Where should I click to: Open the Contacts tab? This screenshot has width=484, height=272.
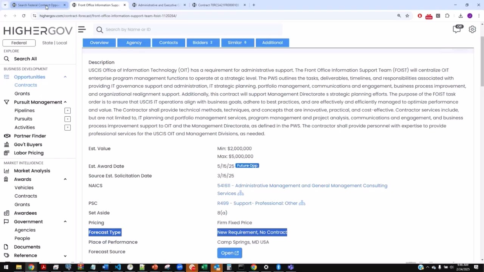[168, 43]
